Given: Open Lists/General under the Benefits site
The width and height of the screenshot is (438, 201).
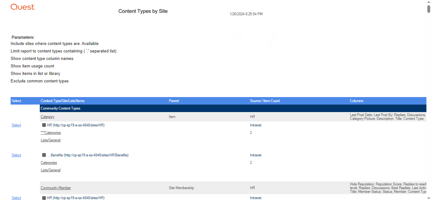Looking at the screenshot, I should coord(50,170).
